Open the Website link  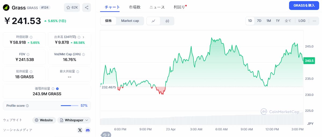pos(44,120)
